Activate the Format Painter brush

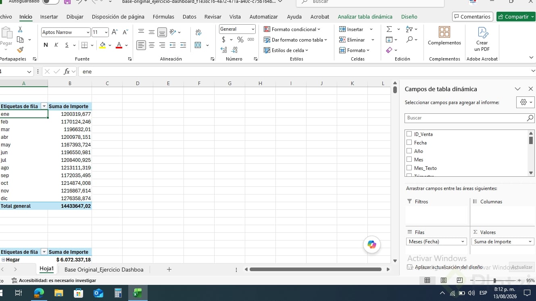click(x=20, y=50)
